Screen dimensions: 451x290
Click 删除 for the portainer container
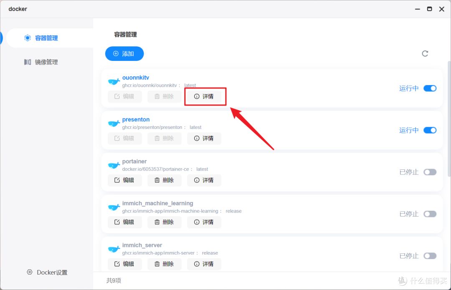coord(164,180)
